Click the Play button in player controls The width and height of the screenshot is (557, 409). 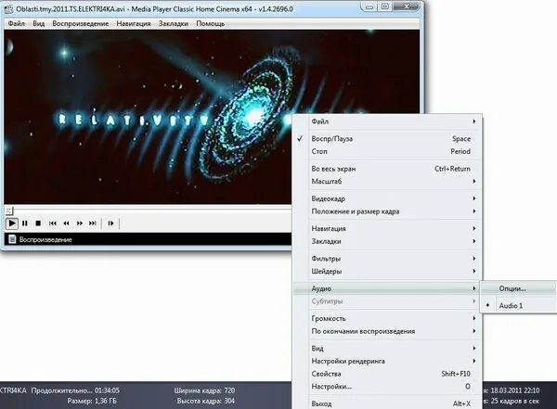point(12,224)
